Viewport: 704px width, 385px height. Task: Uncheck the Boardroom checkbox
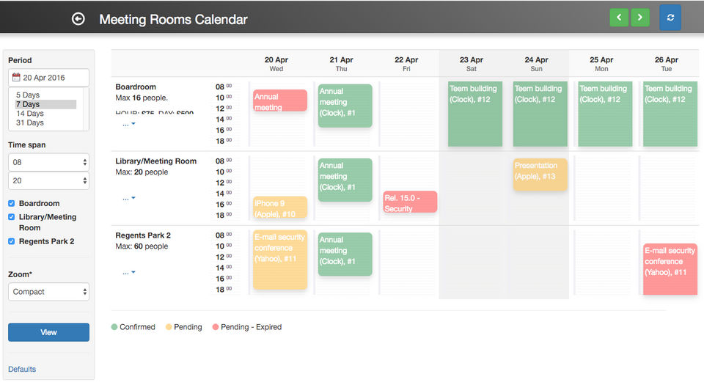12,204
